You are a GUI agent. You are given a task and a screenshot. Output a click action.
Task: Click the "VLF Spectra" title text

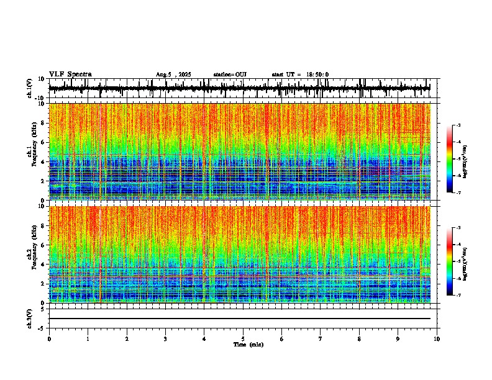(70, 75)
